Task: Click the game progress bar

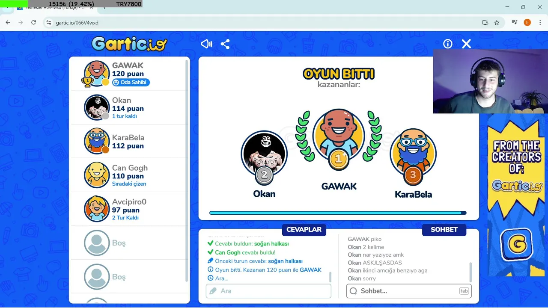Action: [338, 213]
